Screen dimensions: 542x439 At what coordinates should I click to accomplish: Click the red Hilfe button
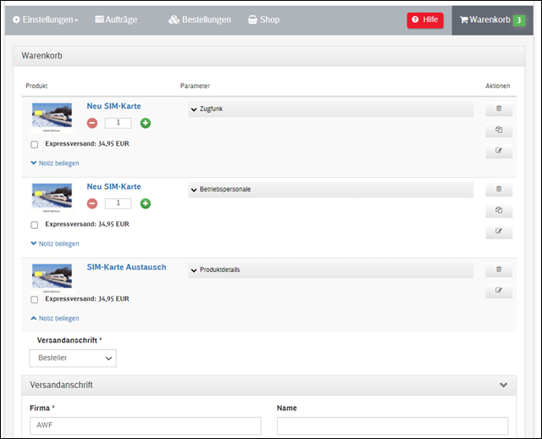coord(425,20)
